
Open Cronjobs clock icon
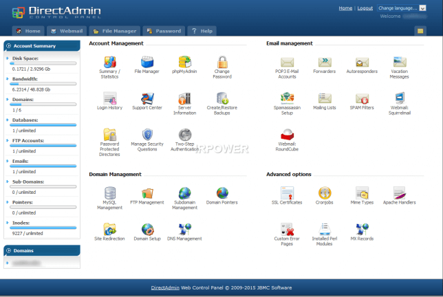point(325,192)
